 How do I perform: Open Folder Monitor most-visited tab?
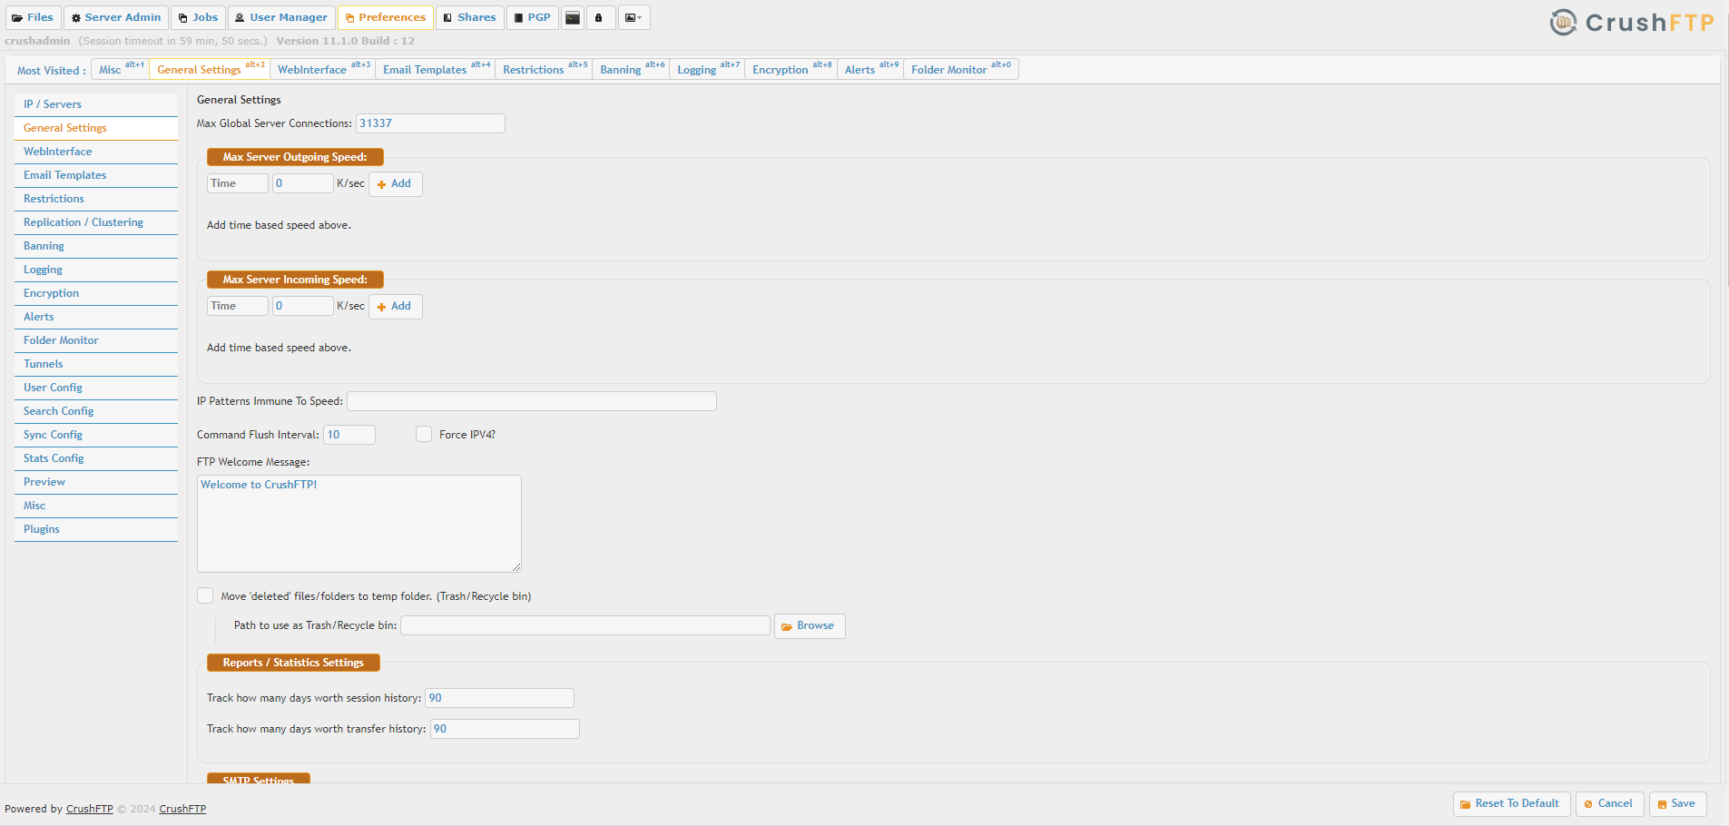click(x=961, y=69)
